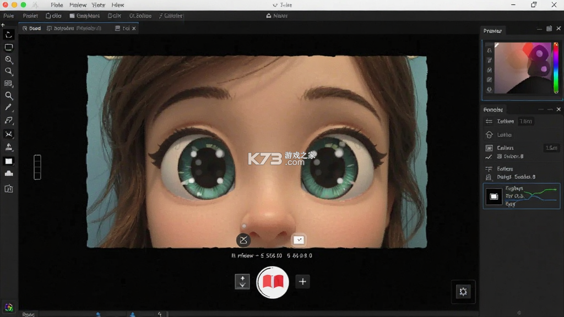Screen dimensions: 564x317
Task: Pick the slanted brush tool in left toolbar
Action: coord(9,107)
